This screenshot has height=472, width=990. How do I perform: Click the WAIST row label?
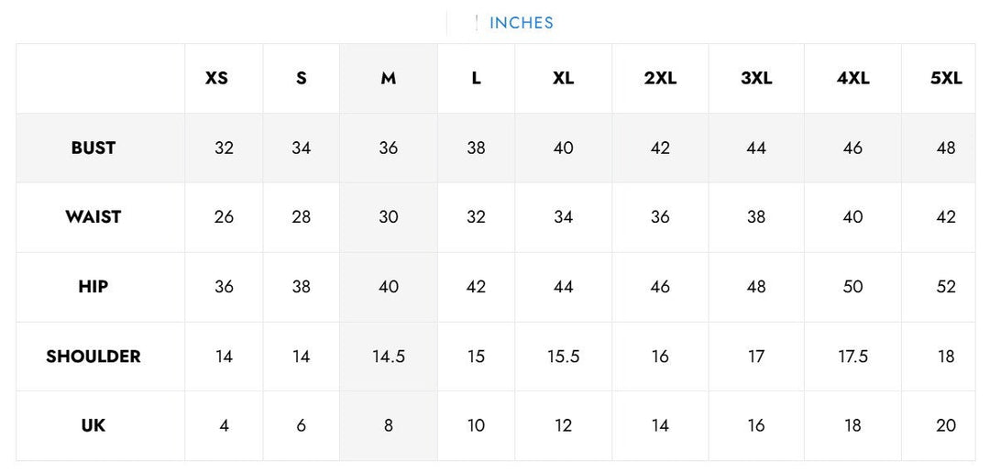tap(93, 217)
